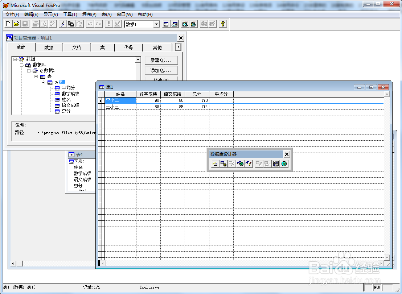
Task: Click the Open folder toolbar icon
Action: point(16,24)
